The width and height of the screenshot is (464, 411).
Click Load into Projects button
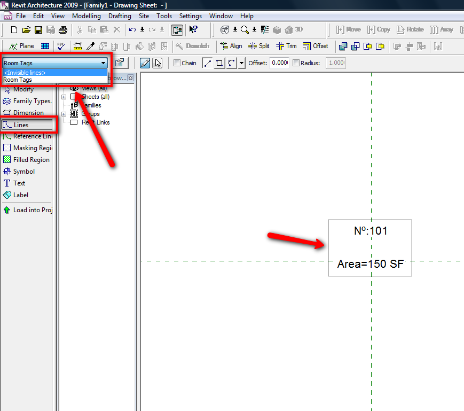tap(27, 210)
